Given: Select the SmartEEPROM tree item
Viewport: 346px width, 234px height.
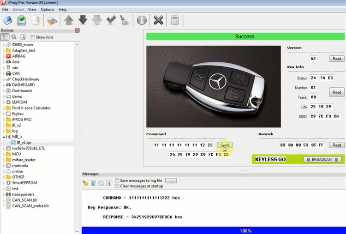Looking at the screenshot, I should [24, 183].
